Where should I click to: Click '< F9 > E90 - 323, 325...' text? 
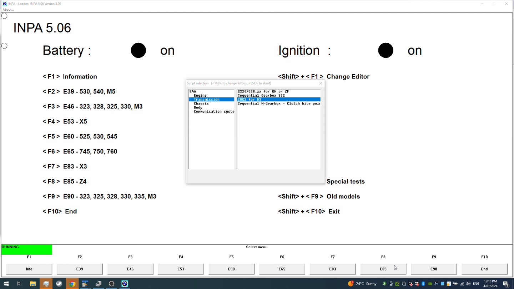(99, 197)
